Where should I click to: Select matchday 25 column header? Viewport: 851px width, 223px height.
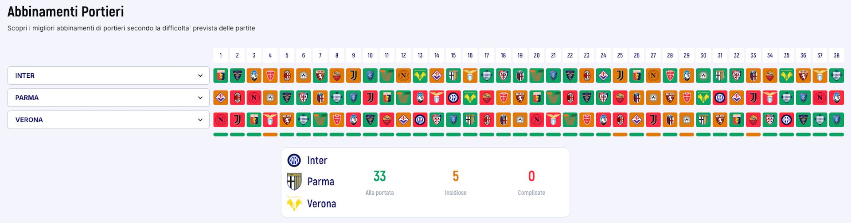click(620, 55)
